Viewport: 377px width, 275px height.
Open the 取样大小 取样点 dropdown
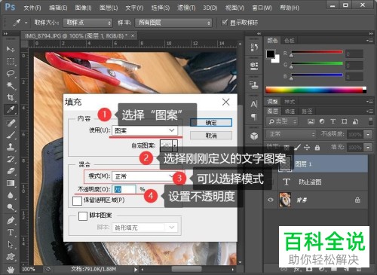point(87,23)
